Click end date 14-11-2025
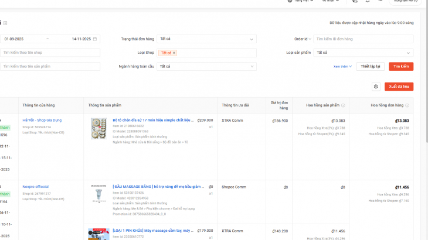The height and width of the screenshot is (240, 428). [81, 39]
